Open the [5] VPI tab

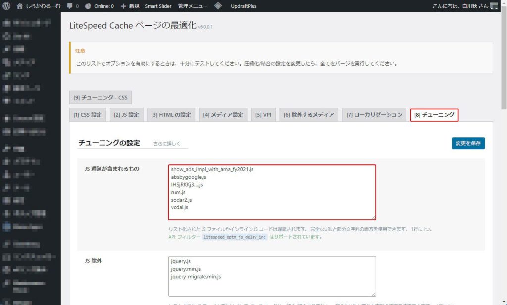263,115
